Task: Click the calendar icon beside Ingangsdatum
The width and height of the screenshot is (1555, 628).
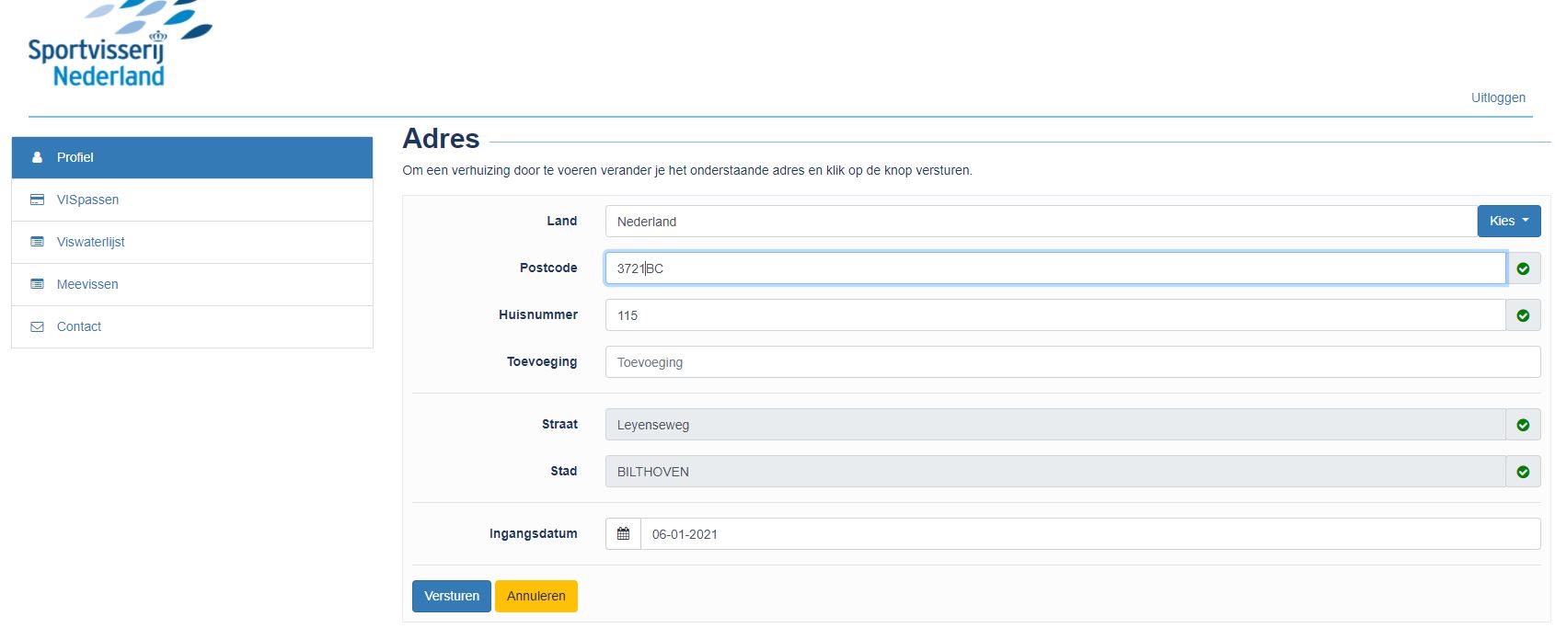Action: pyautogui.click(x=623, y=534)
